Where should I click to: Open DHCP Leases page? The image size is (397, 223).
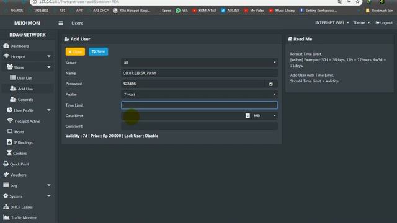pos(18,207)
